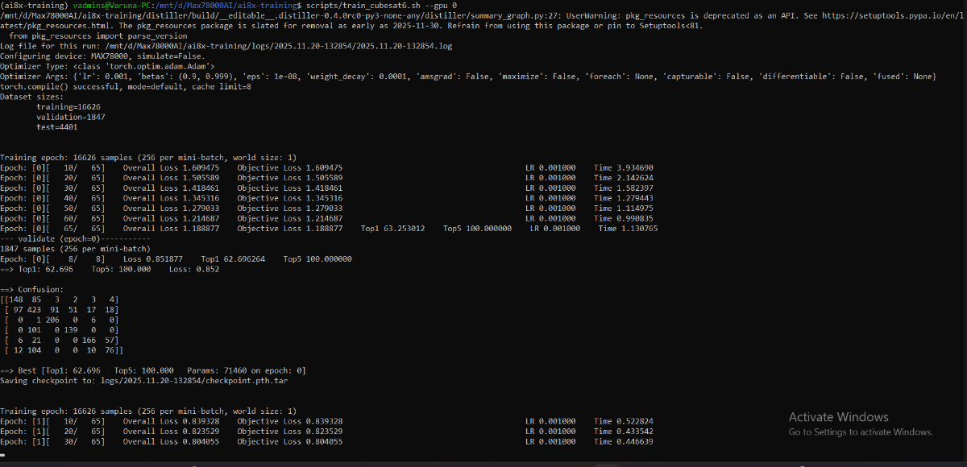Click the last confusion matrix row with 76
967x467 pixels.
(63, 350)
